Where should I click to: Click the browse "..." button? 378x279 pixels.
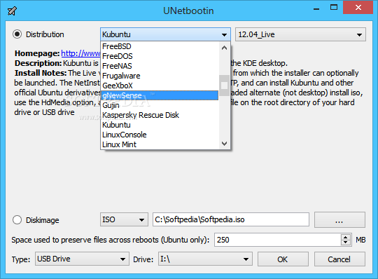(x=339, y=220)
